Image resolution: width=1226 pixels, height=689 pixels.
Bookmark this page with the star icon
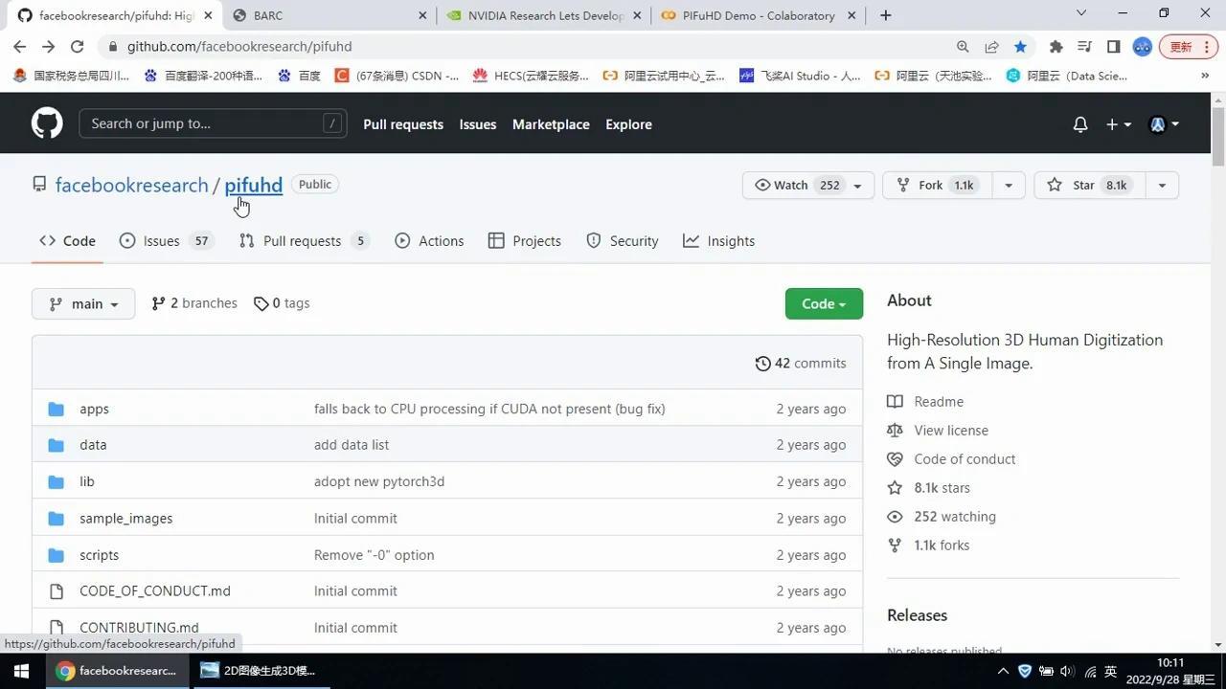[x=1021, y=47]
